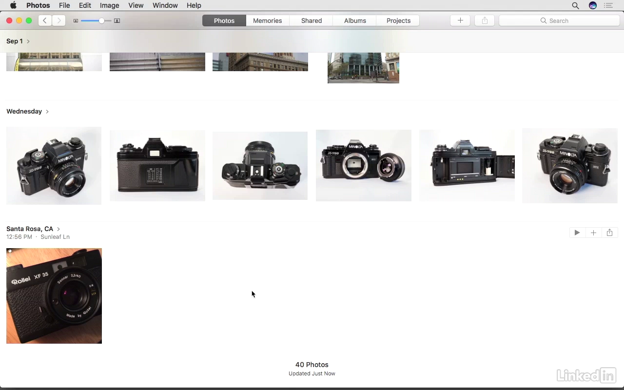
Task: Select Minolta top-down view photo
Action: click(260, 166)
